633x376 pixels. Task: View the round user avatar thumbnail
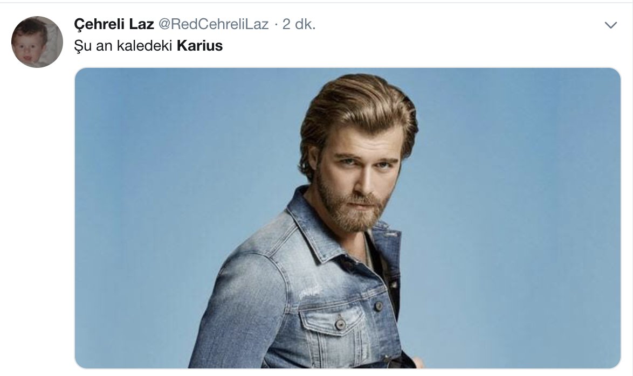click(x=37, y=42)
